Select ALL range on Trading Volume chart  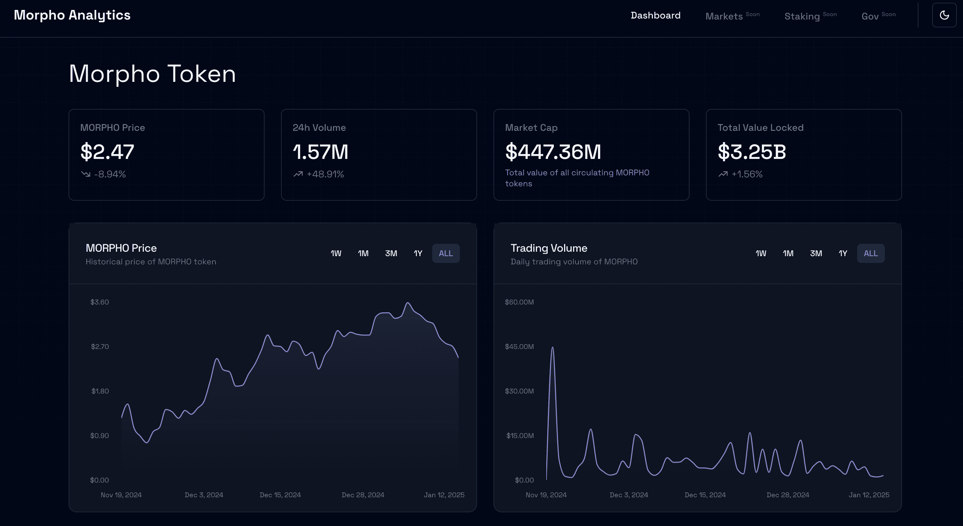(871, 253)
